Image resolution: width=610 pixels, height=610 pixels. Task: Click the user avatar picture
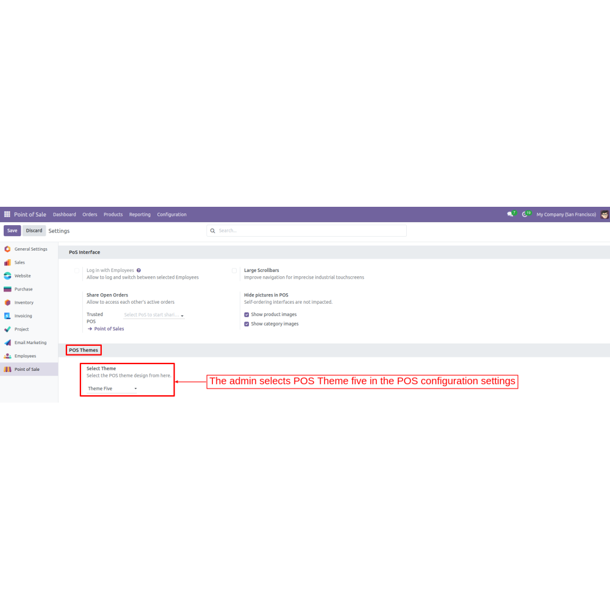[604, 215]
